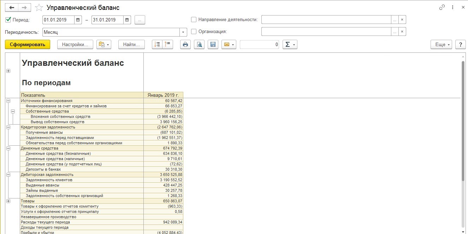Collapse the Источники финансирования group
The height and width of the screenshot is (234, 468).
click(x=8, y=101)
